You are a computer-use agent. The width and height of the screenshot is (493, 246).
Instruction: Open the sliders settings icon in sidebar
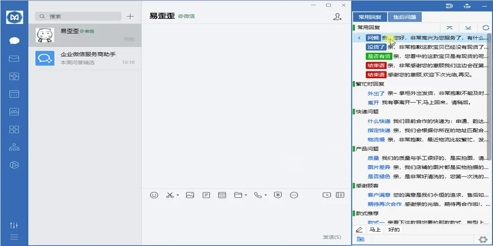click(x=14, y=225)
